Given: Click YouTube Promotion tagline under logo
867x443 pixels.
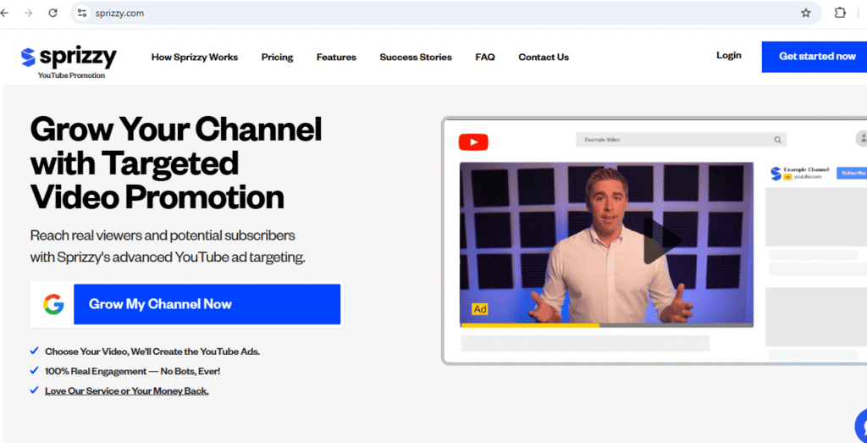Looking at the screenshot, I should coord(71,75).
